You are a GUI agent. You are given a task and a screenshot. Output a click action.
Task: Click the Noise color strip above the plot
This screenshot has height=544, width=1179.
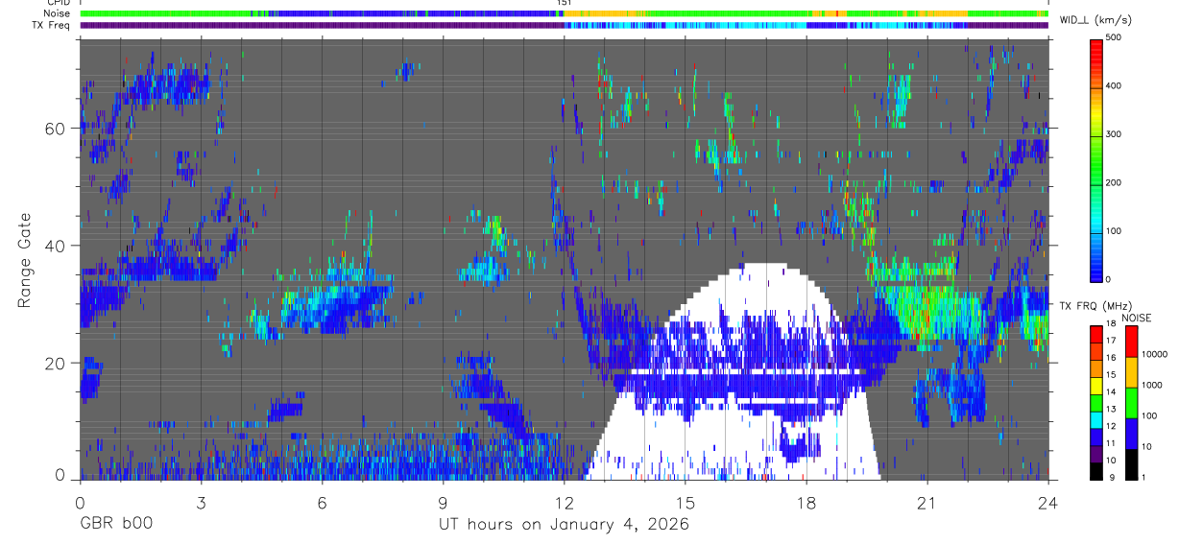tap(565, 13)
